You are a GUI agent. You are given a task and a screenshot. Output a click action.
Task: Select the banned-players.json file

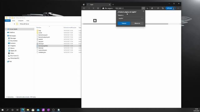point(44,37)
